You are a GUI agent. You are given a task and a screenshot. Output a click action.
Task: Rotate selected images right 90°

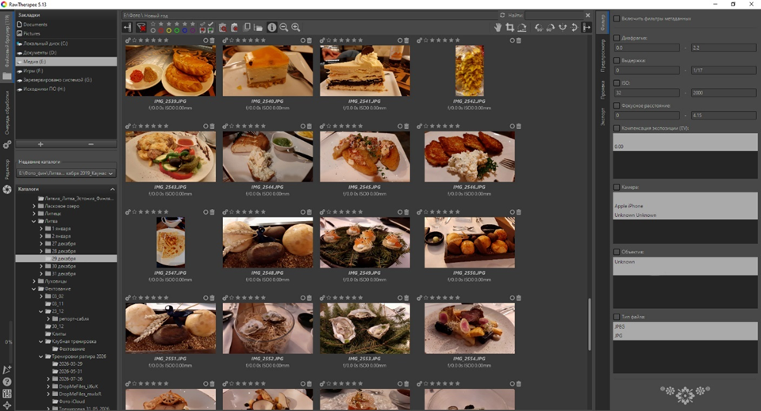pyautogui.click(x=551, y=28)
